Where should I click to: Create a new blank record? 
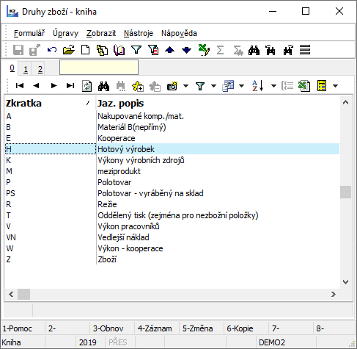[86, 50]
